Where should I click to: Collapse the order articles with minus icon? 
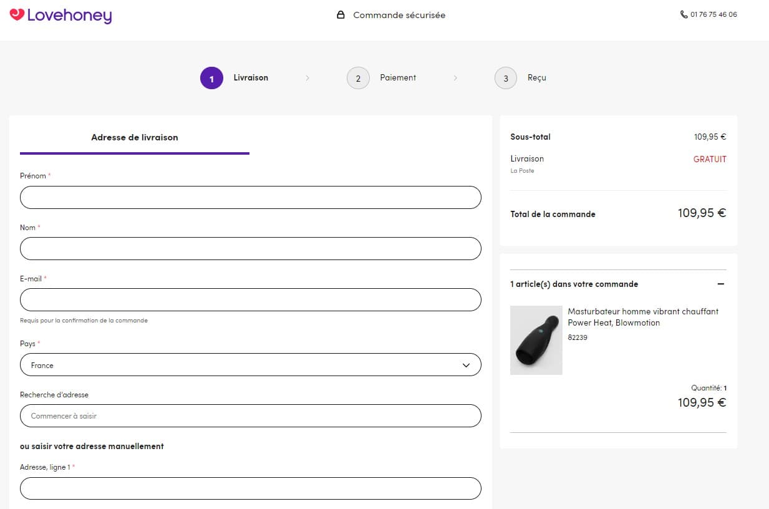pyautogui.click(x=721, y=284)
